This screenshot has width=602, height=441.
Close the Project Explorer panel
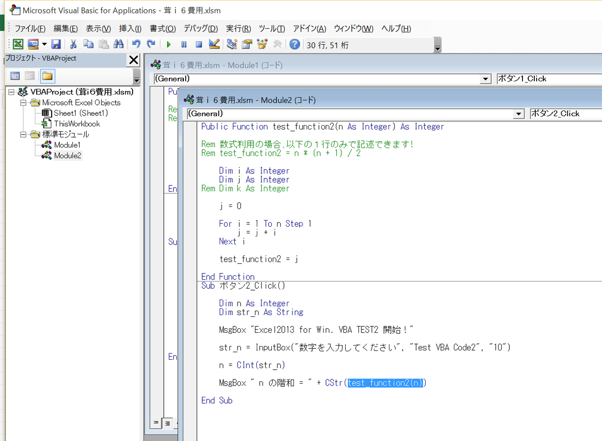134,60
